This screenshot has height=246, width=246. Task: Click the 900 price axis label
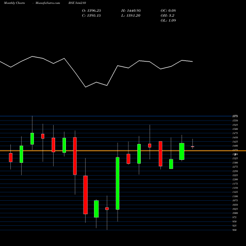click(235, 230)
